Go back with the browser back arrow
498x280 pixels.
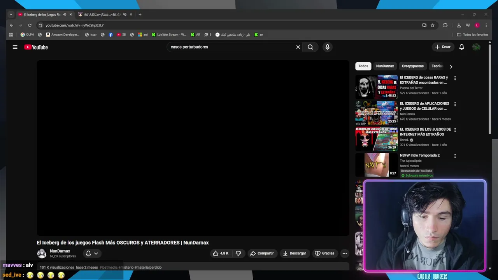pos(11,25)
